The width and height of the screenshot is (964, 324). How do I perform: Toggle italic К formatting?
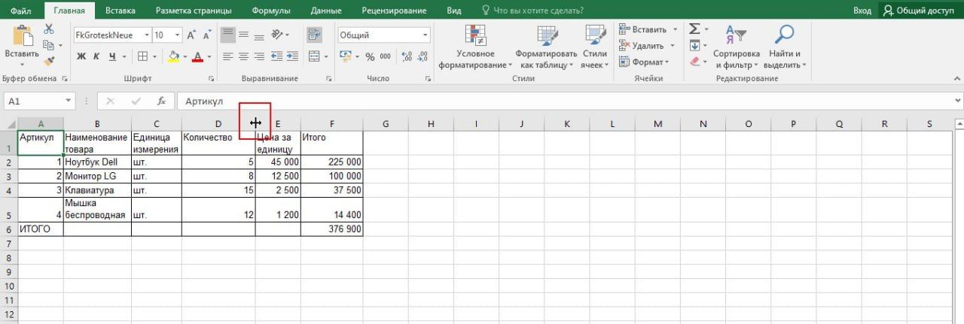pos(97,56)
